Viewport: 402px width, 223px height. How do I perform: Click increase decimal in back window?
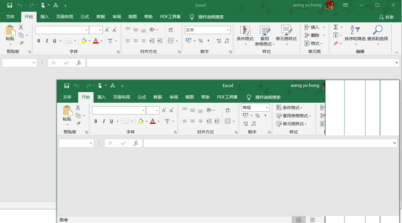(x=219, y=41)
